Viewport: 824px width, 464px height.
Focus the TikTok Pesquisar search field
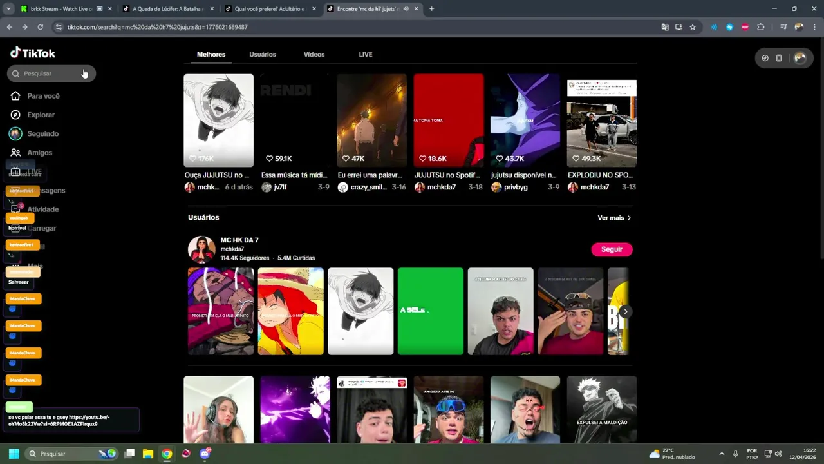coord(51,73)
